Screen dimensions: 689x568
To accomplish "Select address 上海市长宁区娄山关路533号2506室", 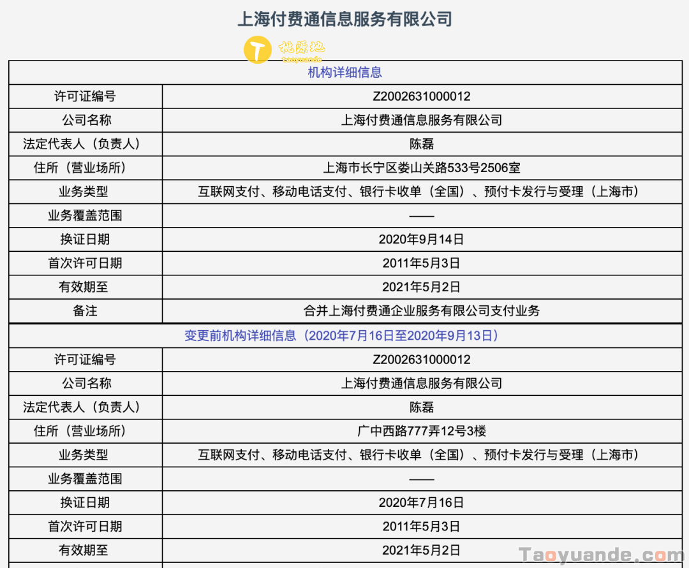I will (x=422, y=168).
